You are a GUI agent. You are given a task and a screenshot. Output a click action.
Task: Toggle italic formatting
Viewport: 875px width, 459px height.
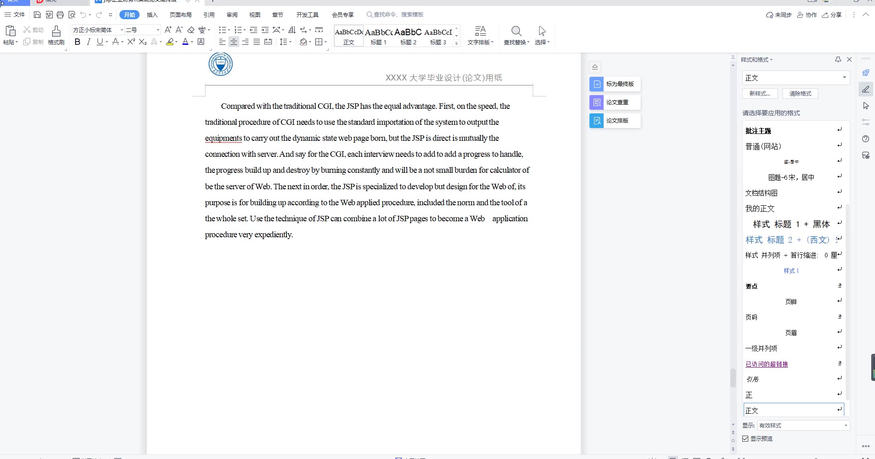tap(88, 42)
